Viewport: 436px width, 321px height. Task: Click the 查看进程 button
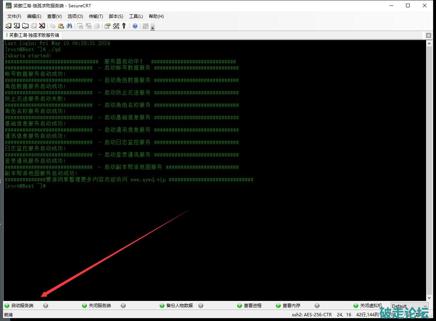[252, 306]
